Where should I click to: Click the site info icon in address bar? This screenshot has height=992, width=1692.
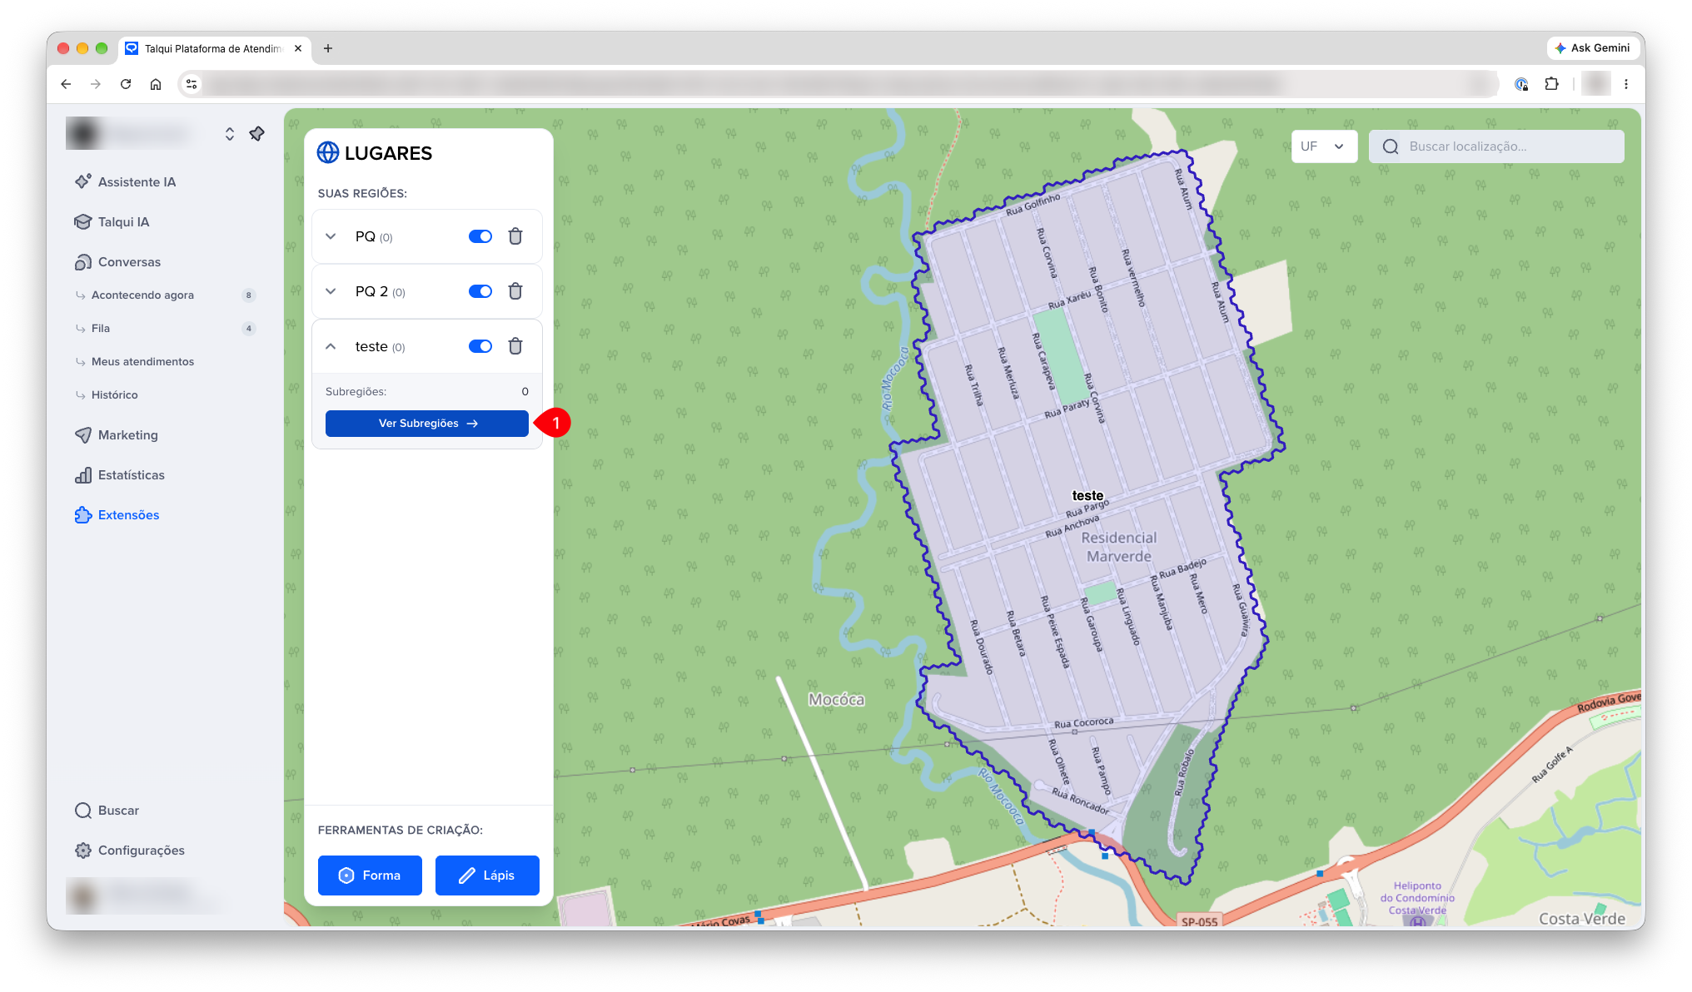pyautogui.click(x=192, y=84)
